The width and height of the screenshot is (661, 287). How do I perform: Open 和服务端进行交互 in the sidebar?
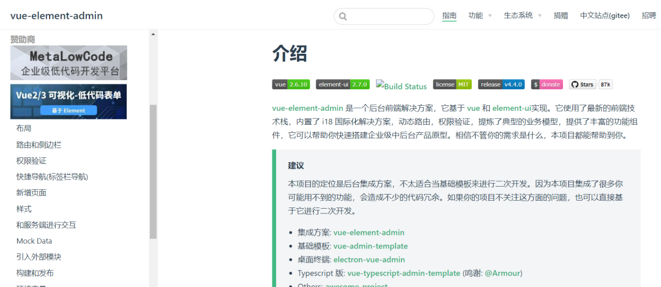47,225
